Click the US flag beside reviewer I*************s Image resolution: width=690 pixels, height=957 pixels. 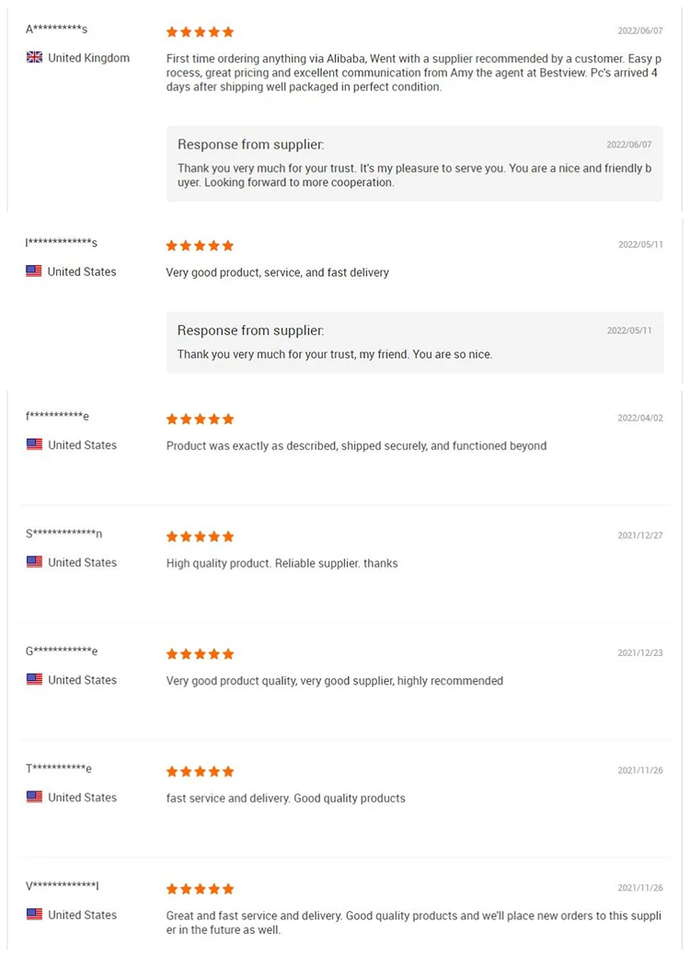tap(34, 271)
